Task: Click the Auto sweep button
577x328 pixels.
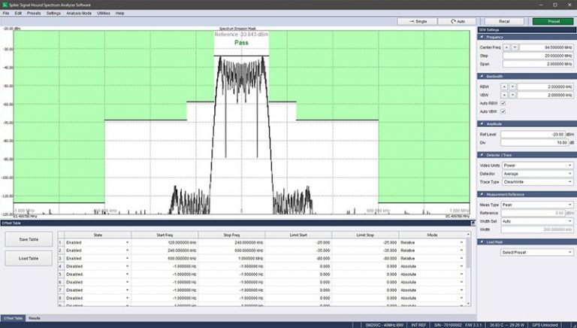Action: tap(456, 21)
